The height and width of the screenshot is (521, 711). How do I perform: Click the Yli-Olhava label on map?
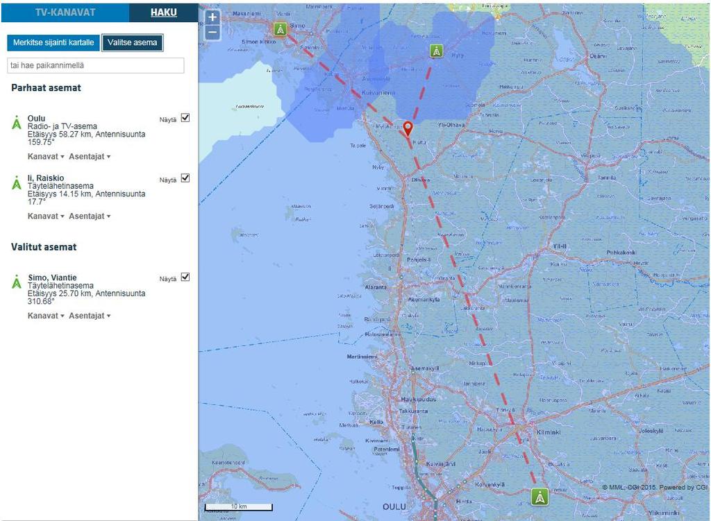coord(451,125)
